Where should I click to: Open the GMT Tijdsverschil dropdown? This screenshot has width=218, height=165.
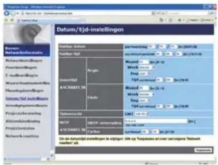point(142,114)
